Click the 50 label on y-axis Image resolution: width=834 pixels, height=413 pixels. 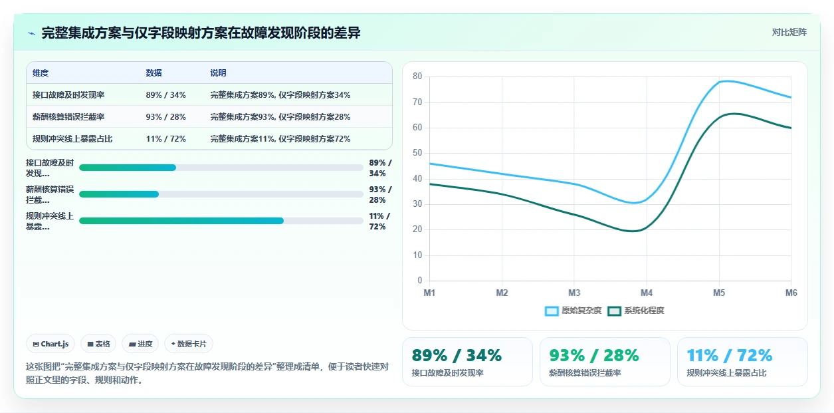[417, 153]
